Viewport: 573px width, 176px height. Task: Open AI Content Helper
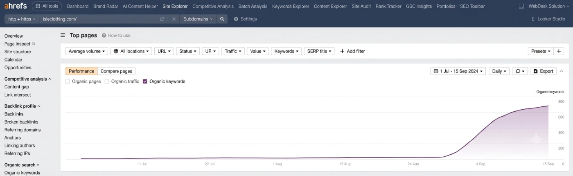pyautogui.click(x=140, y=6)
